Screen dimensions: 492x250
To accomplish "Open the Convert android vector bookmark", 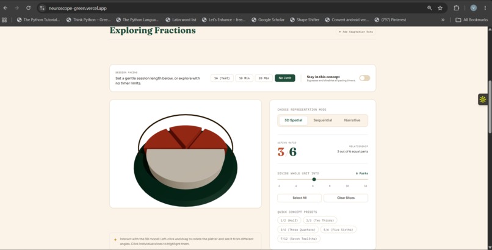I will click(347, 20).
